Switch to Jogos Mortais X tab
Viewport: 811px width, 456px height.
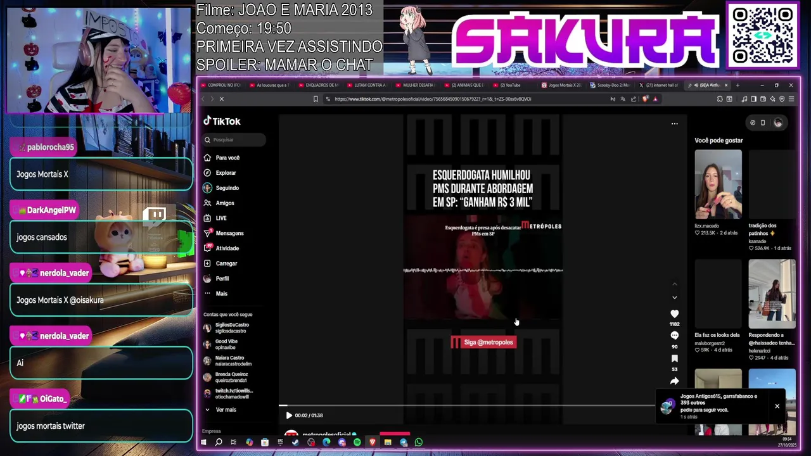[x=563, y=85]
